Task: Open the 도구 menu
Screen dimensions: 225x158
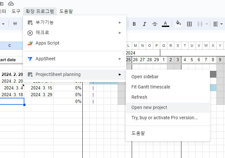Action: pyautogui.click(x=16, y=11)
